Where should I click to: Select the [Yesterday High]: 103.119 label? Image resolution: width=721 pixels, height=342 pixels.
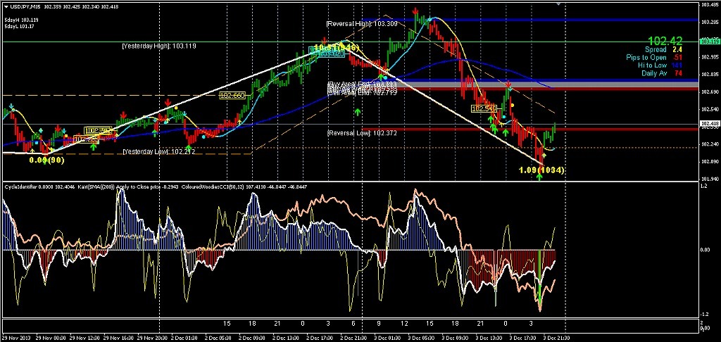coord(159,46)
